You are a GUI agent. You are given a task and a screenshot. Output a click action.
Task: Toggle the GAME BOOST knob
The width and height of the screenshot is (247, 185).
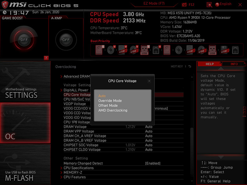[24, 40]
